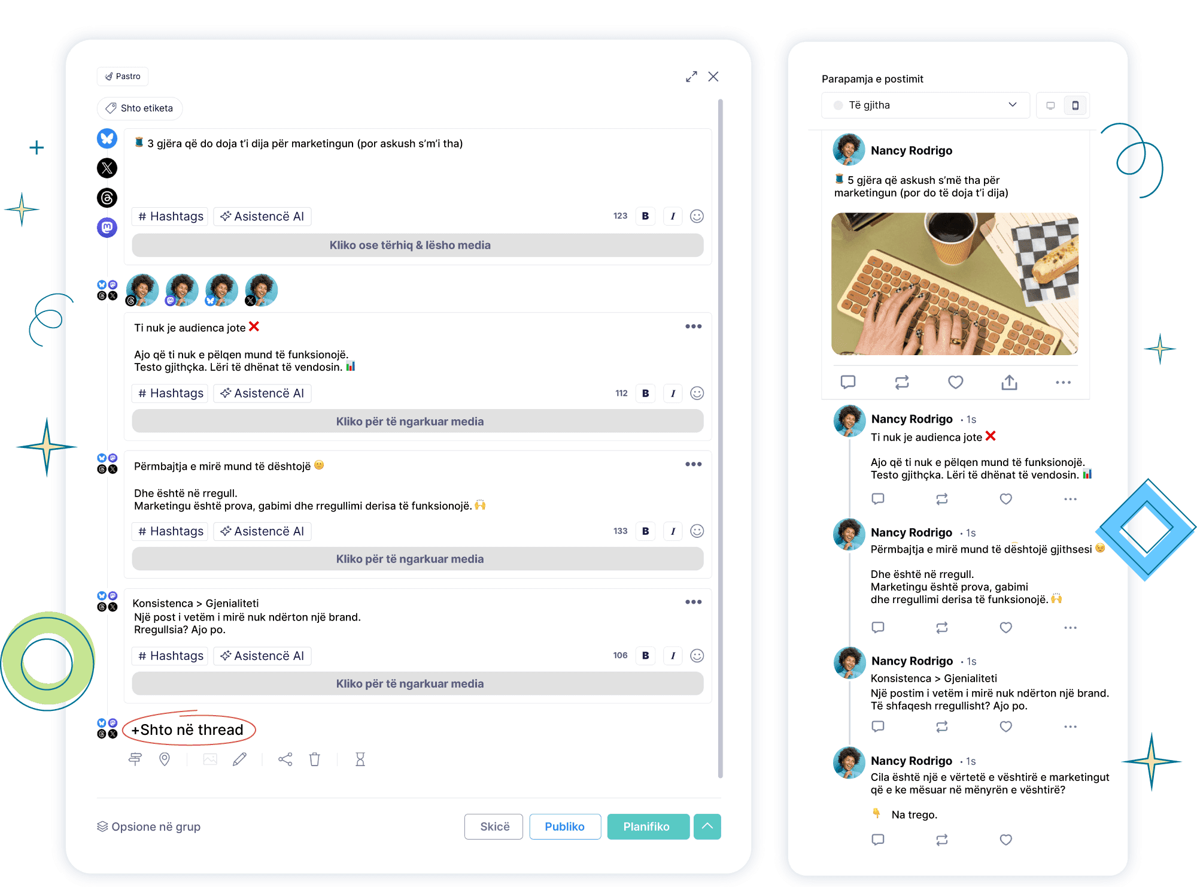Open emoji picker in first post
This screenshot has width=1197, height=887.
(x=697, y=216)
